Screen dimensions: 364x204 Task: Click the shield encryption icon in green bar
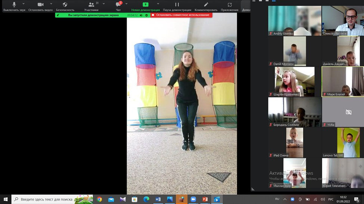coord(146,15)
